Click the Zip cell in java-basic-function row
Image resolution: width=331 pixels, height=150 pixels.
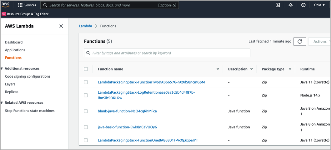(264, 127)
